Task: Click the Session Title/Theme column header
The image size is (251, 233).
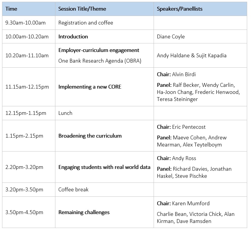Action: [x=82, y=9]
